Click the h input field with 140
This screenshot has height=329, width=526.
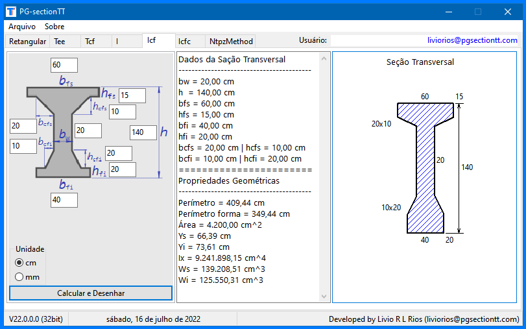pyautogui.click(x=143, y=132)
